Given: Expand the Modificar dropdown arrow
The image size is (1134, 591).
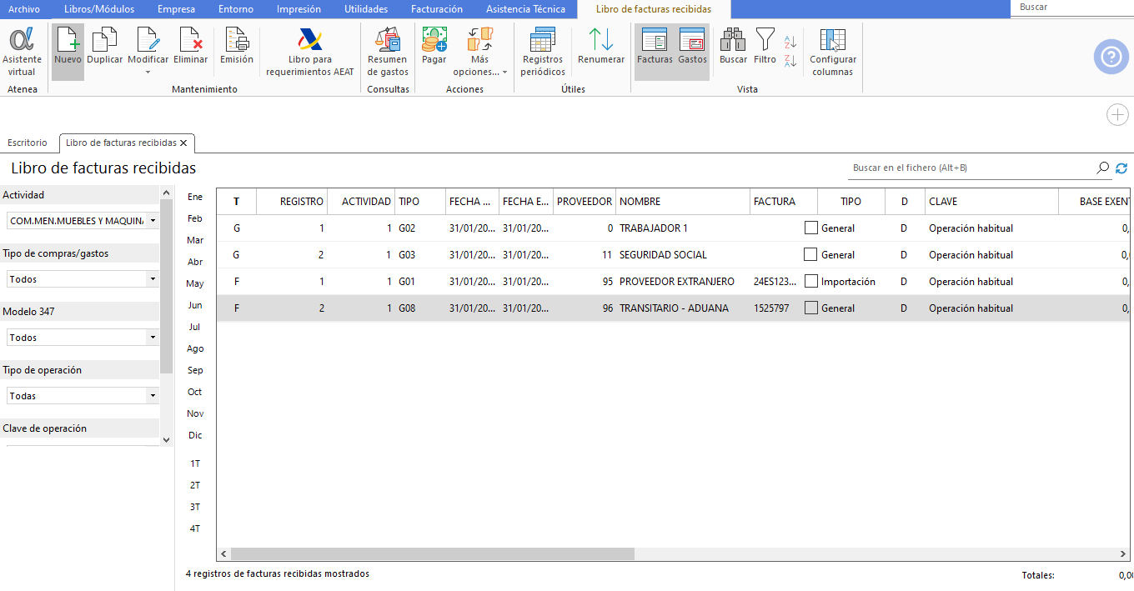Looking at the screenshot, I should coord(148,73).
